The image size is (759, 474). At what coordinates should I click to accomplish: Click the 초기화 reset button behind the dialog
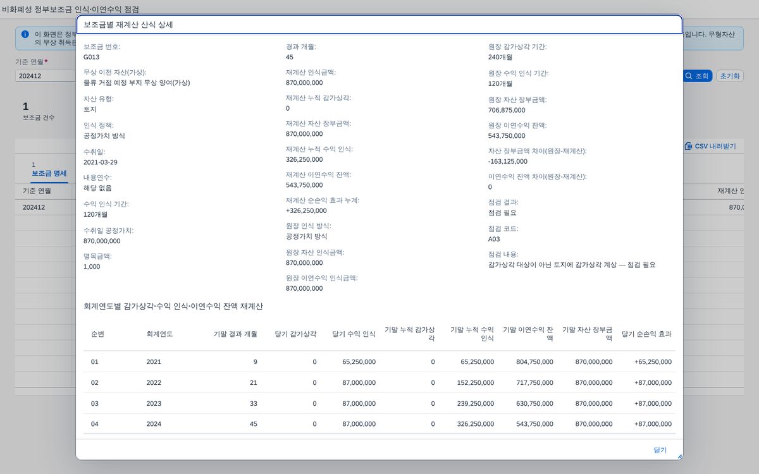point(730,76)
